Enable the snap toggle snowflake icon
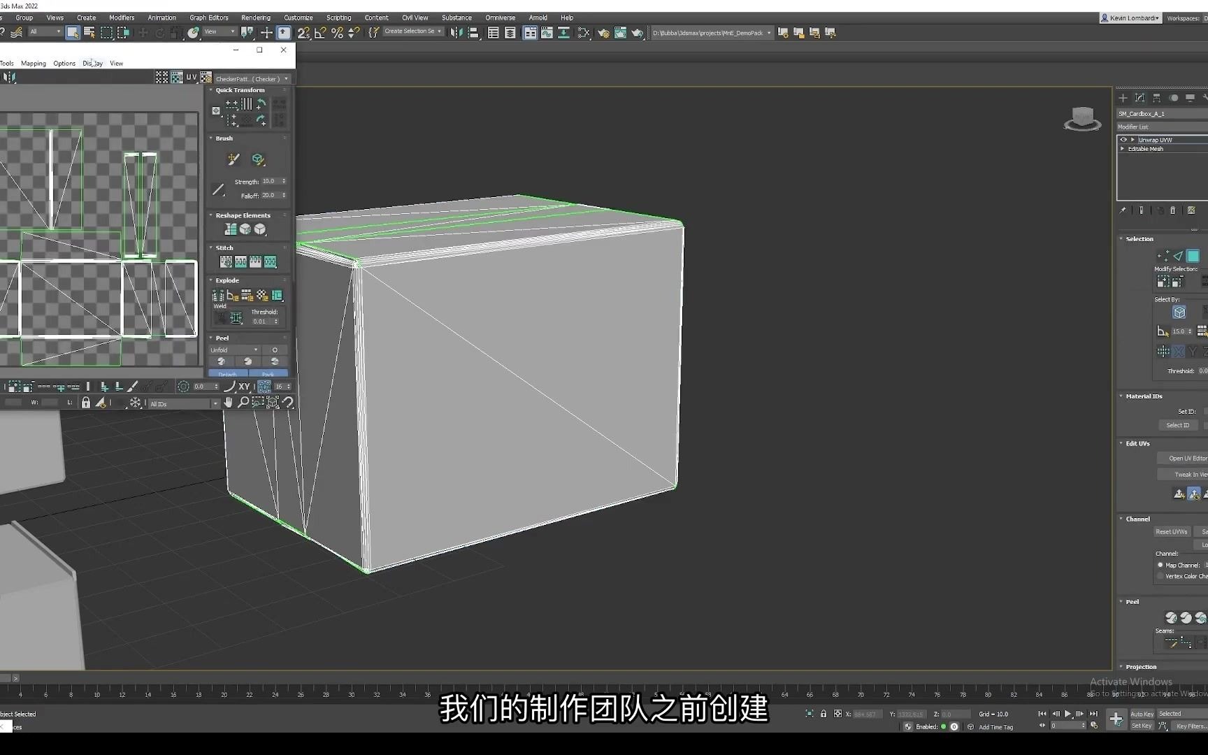This screenshot has width=1208, height=755. point(136,403)
